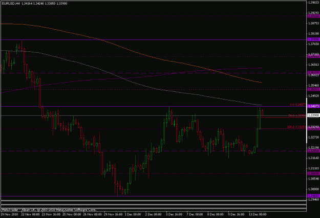Click the price axis value 1.38753
The height and width of the screenshot is (218, 320).
313,24
